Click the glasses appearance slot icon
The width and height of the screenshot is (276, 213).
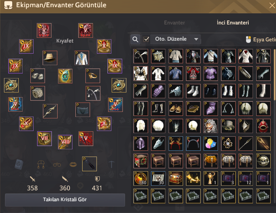[x=57, y=165]
